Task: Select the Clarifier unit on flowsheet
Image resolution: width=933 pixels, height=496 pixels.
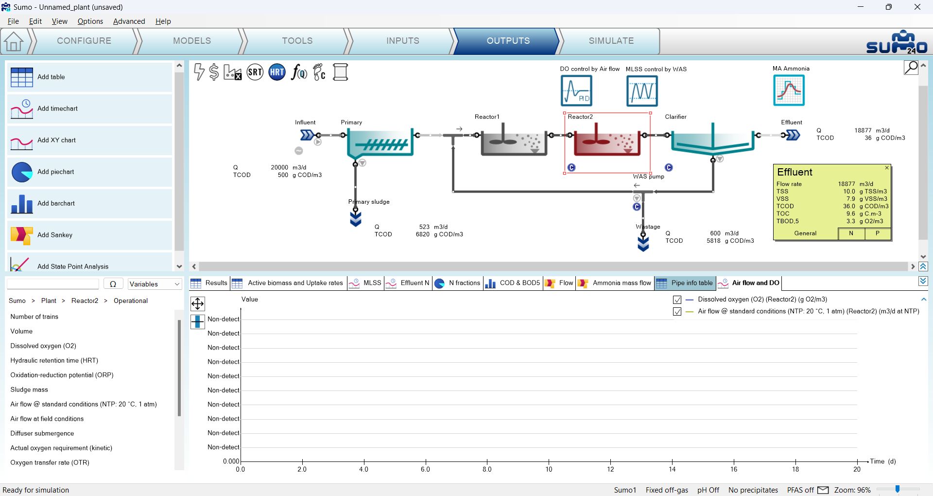Action: point(712,139)
